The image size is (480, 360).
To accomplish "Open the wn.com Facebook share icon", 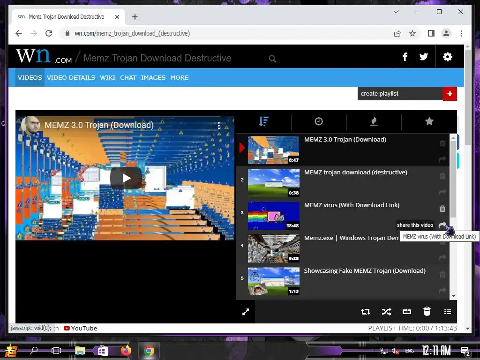I will (x=405, y=57).
